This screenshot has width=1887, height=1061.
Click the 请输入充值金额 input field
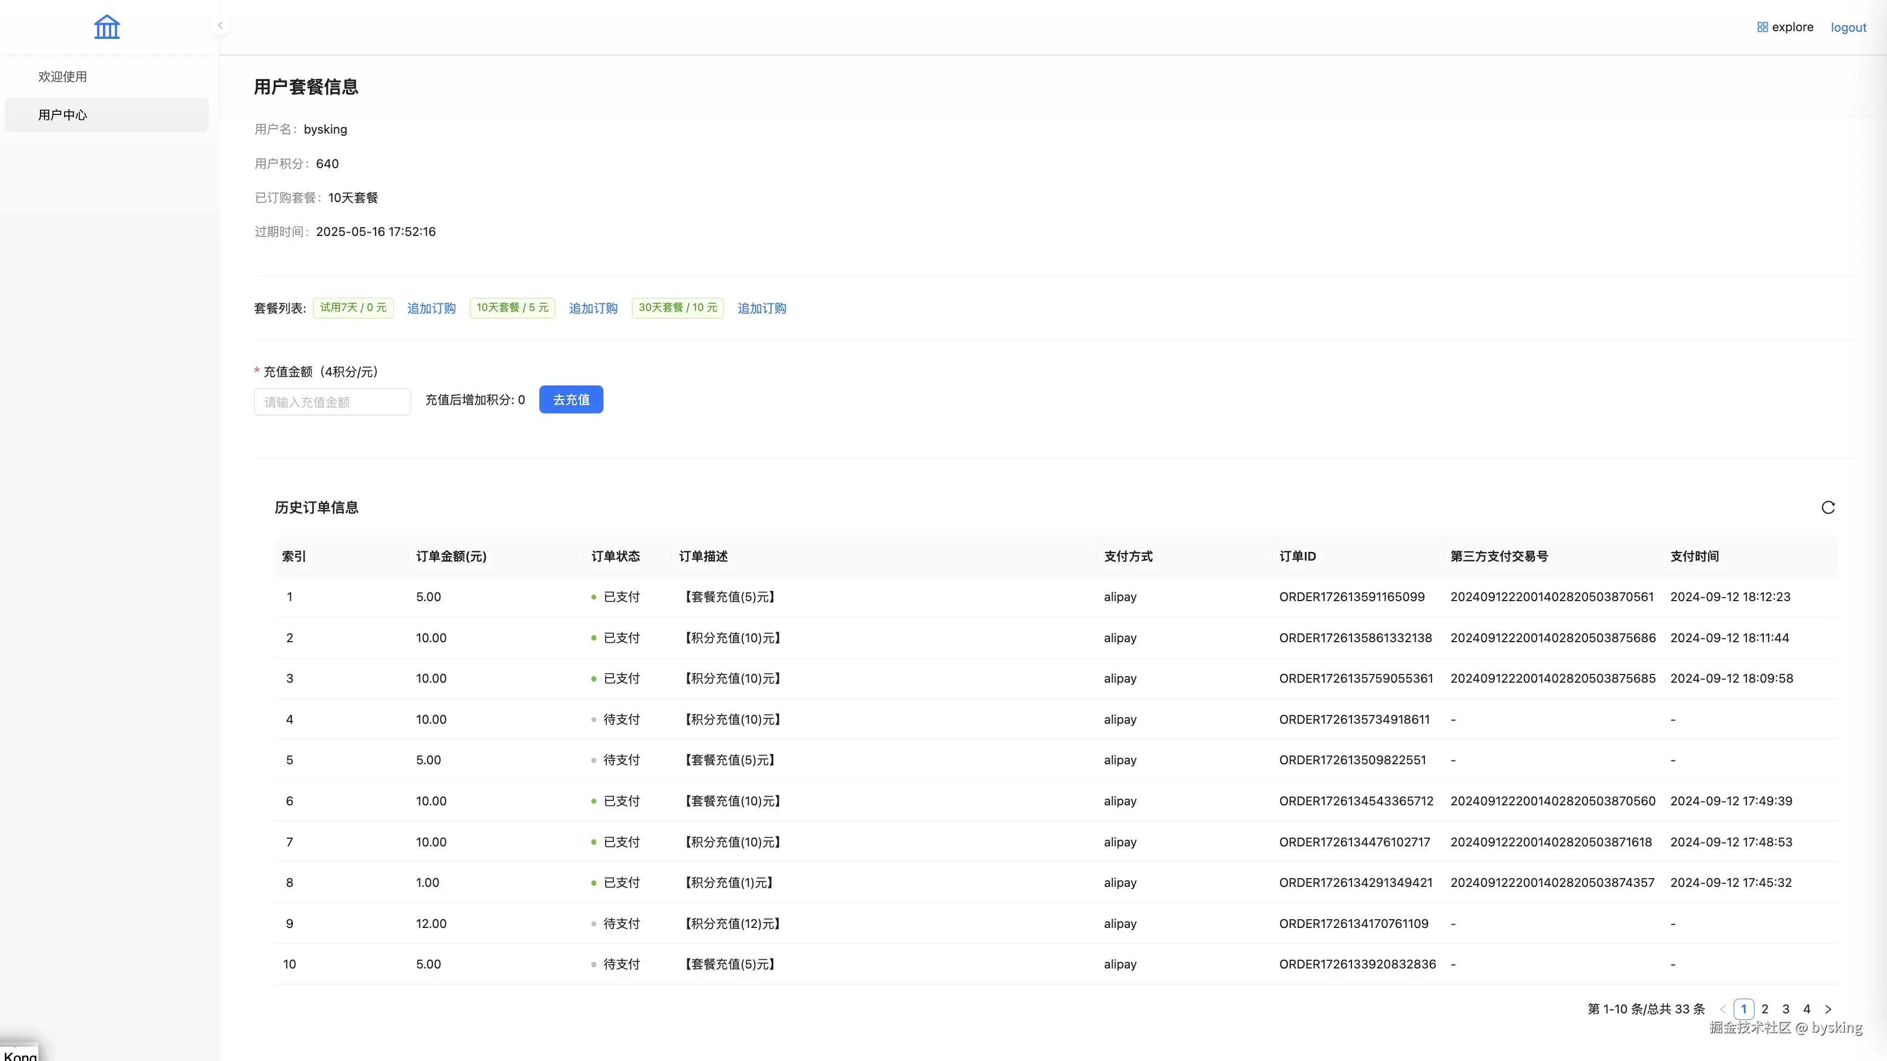point(332,401)
